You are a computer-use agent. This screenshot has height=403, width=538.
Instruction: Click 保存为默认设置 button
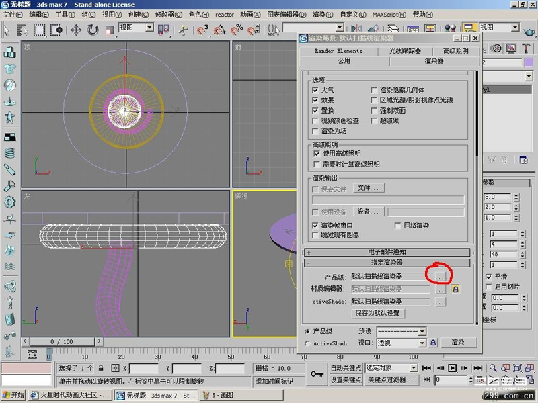377,313
